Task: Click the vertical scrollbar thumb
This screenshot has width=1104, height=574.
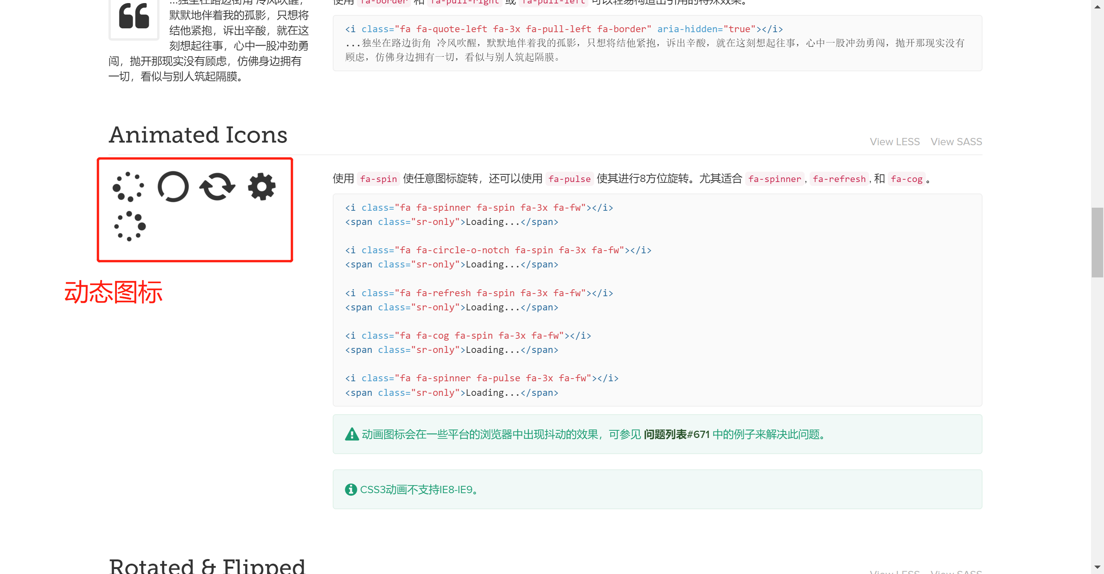Action: click(1097, 242)
